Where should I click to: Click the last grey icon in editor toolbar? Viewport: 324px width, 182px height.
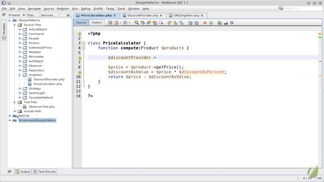tap(232, 23)
